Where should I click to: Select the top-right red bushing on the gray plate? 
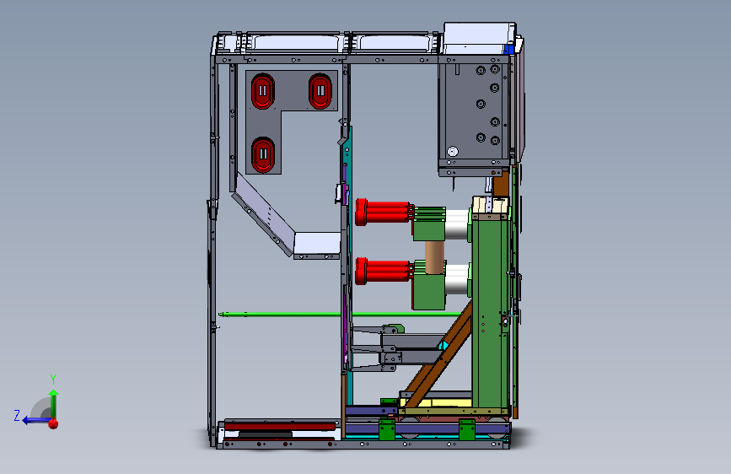pyautogui.click(x=320, y=91)
